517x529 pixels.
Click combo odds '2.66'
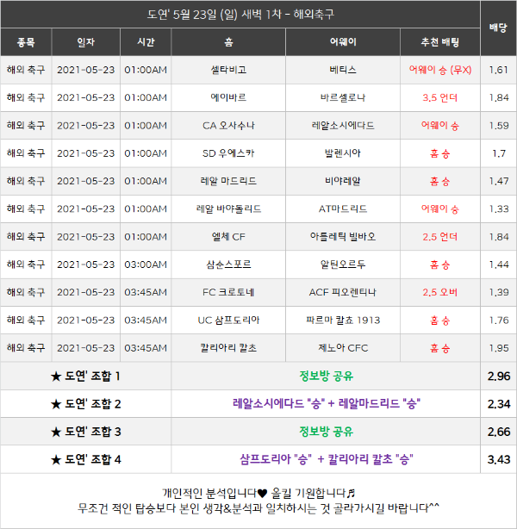coord(499,432)
